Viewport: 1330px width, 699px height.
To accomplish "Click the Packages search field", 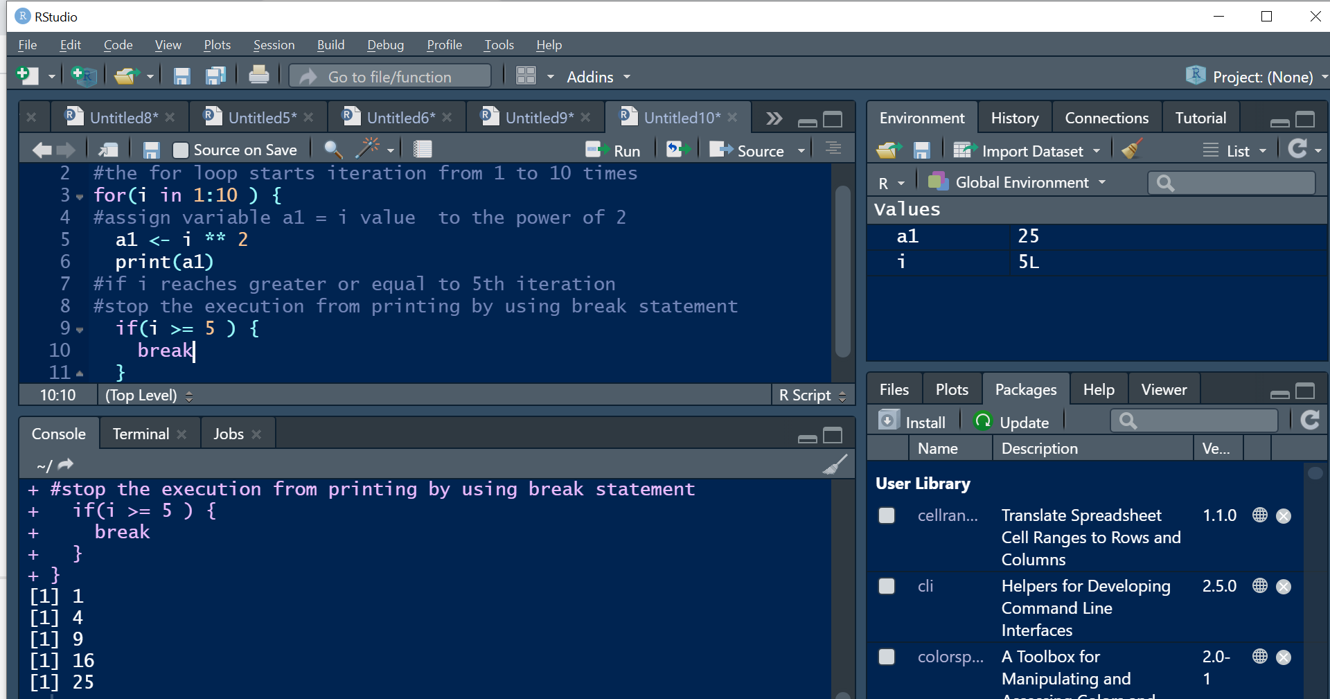I will point(1194,421).
